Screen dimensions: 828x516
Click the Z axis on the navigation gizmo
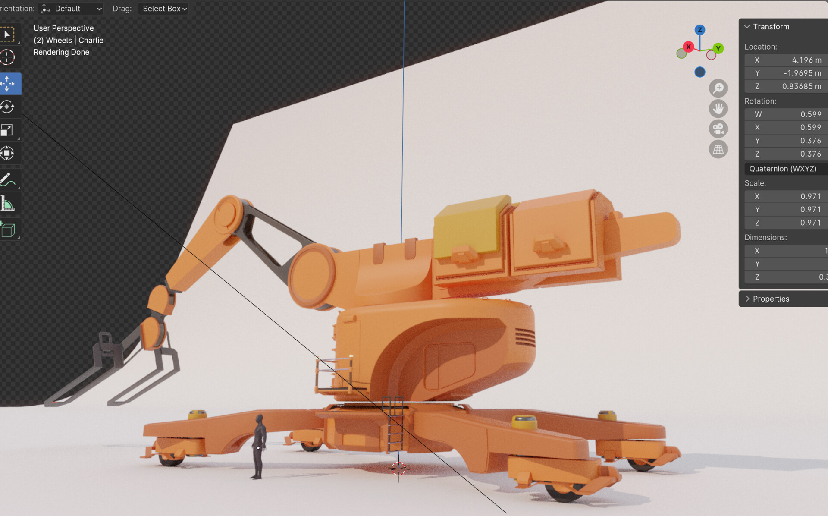(x=699, y=30)
